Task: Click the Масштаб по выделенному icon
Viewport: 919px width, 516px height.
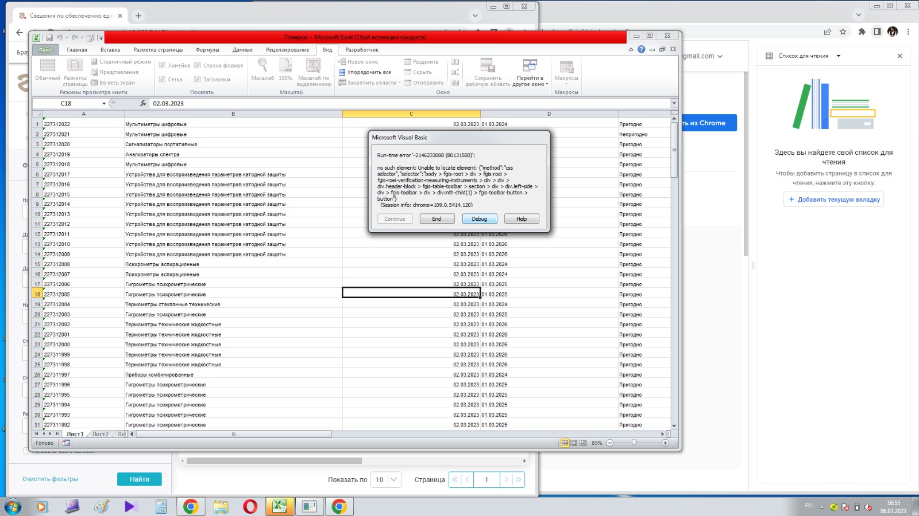Action: 314,65
